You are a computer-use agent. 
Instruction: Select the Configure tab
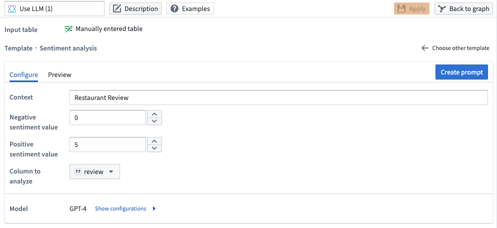coord(24,75)
